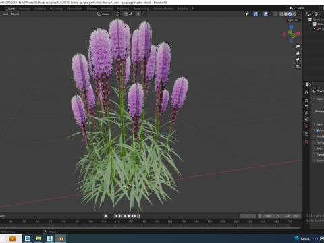Open the outliner display mode dropdown
The width and height of the screenshot is (324, 243).
pyautogui.click(x=308, y=14)
